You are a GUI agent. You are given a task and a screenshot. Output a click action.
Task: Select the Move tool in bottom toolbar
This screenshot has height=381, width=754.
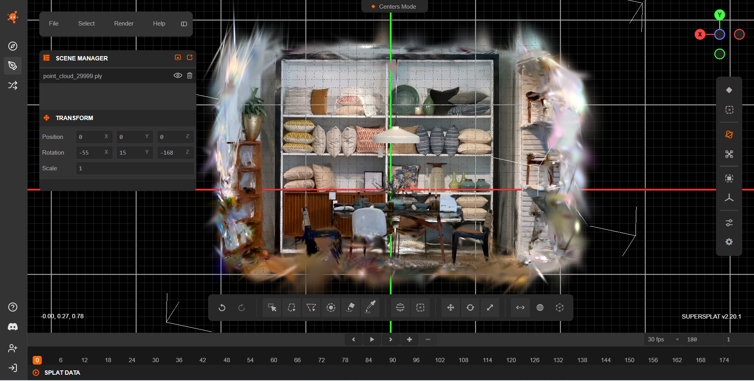[x=450, y=308]
